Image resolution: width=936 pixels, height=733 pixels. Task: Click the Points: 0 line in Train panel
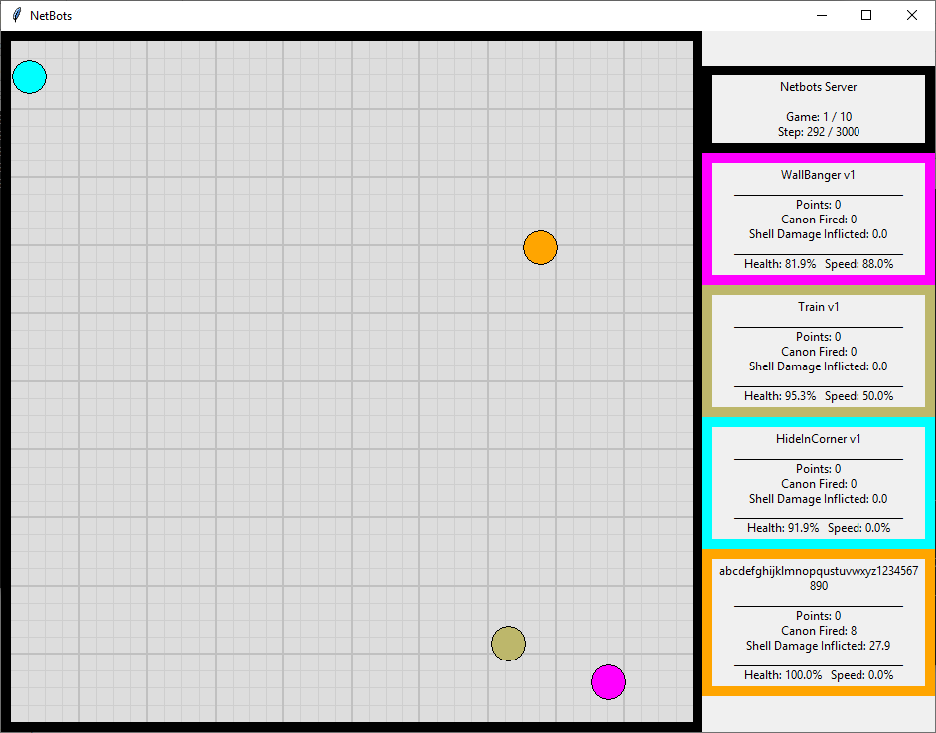click(818, 336)
